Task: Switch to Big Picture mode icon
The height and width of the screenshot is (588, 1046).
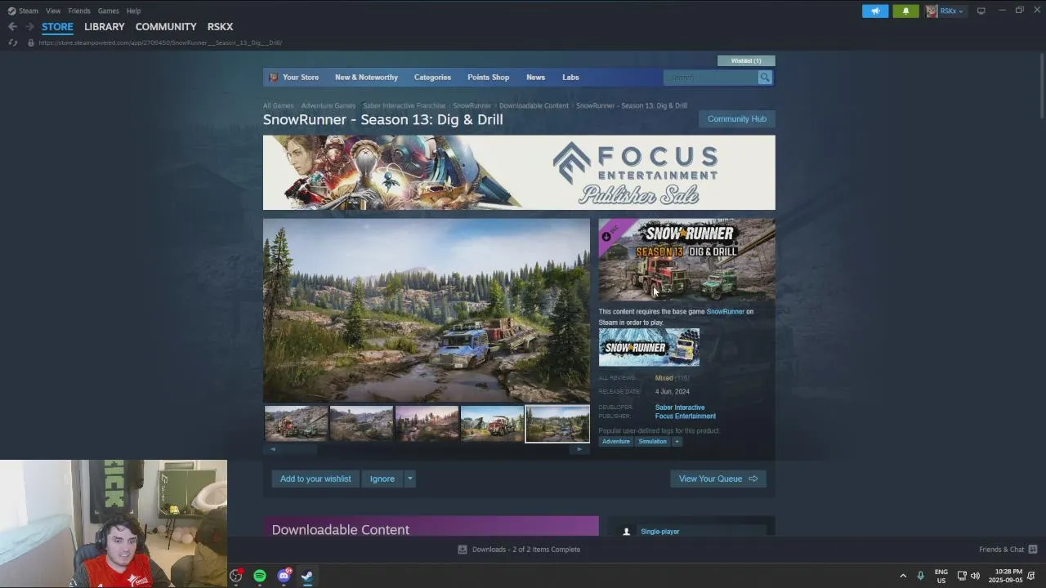Action: [981, 11]
